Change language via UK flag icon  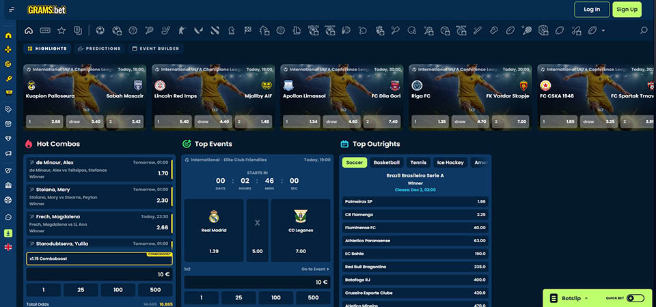point(8,247)
